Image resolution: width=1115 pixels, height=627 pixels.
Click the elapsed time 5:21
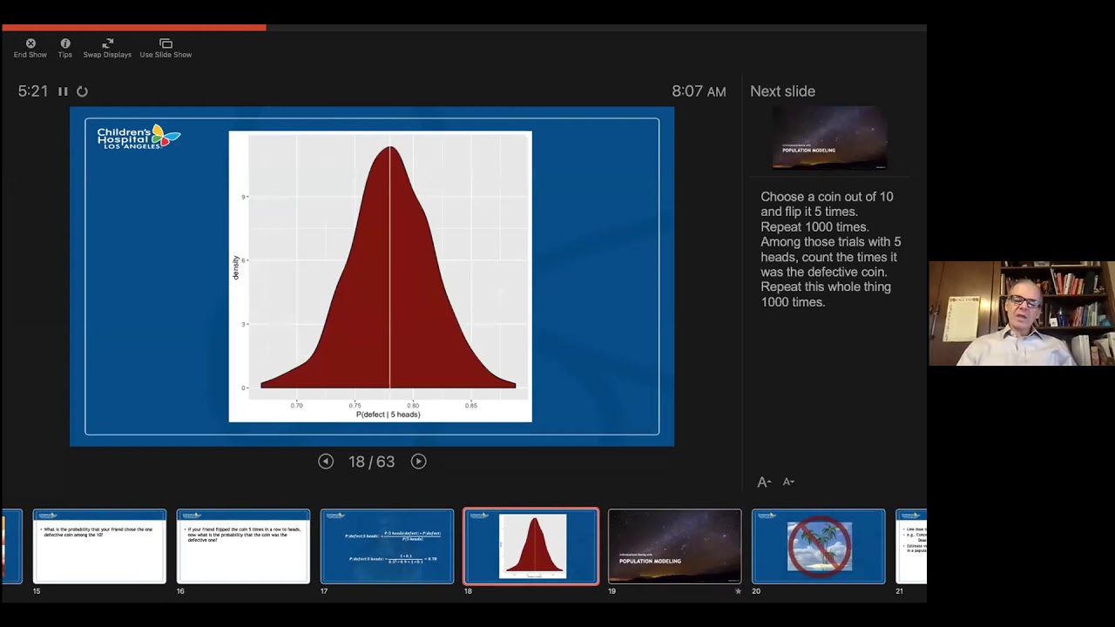33,91
